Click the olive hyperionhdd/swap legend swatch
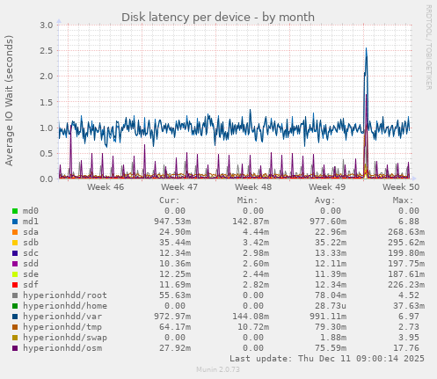This screenshot has width=437, height=379. (x=15, y=338)
